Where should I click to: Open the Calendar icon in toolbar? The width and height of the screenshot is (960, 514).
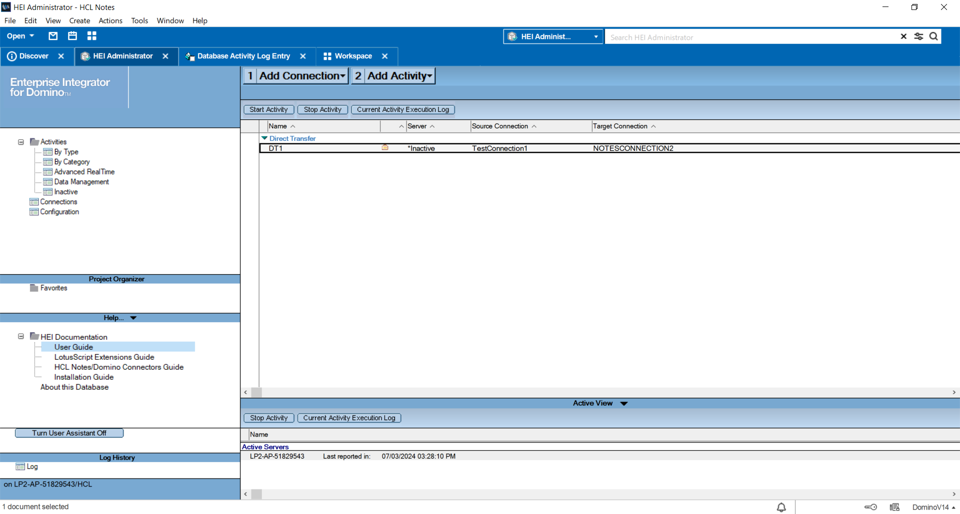[x=72, y=36]
